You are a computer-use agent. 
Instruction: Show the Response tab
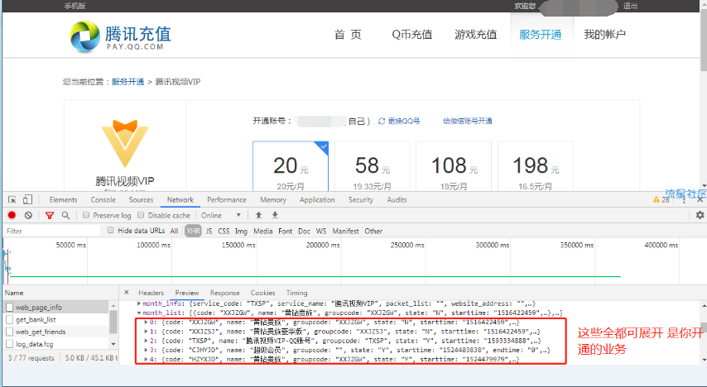225,293
